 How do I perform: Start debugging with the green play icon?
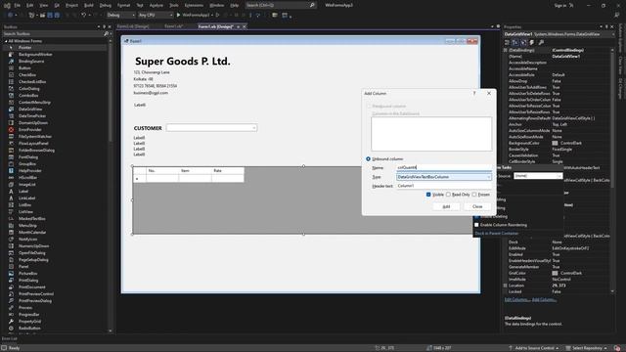pyautogui.click(x=178, y=15)
